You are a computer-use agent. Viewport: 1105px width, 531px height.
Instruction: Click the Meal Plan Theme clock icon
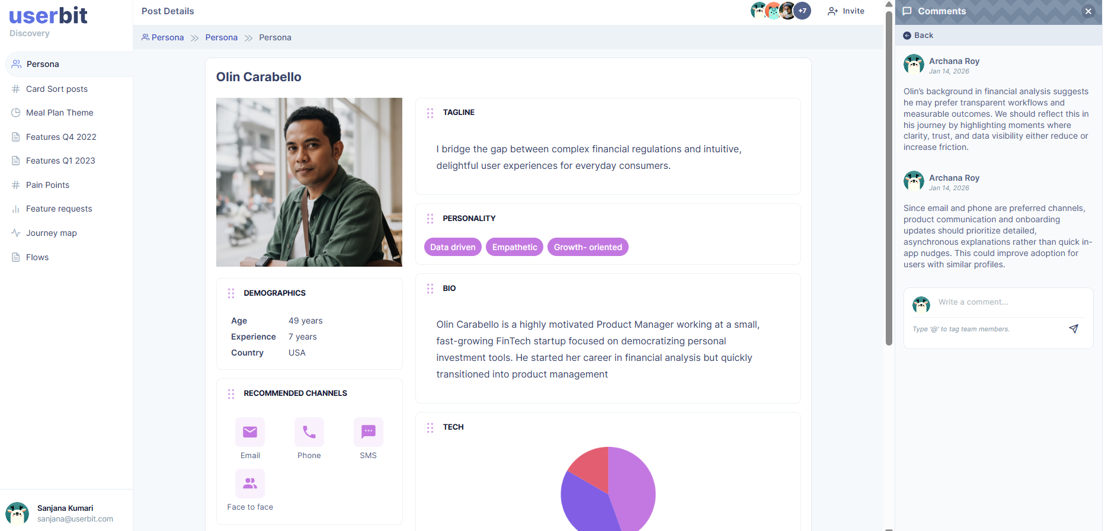coord(16,113)
